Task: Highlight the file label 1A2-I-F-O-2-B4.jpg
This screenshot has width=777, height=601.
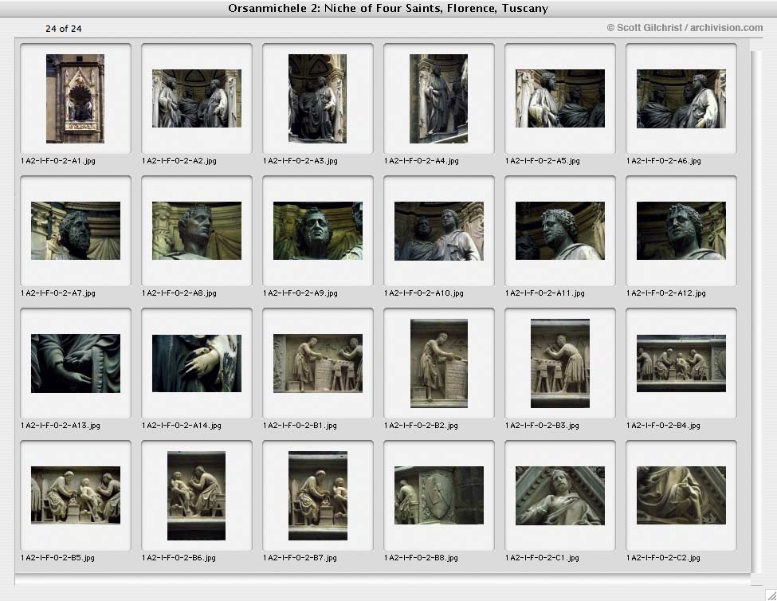Action: tap(663, 425)
